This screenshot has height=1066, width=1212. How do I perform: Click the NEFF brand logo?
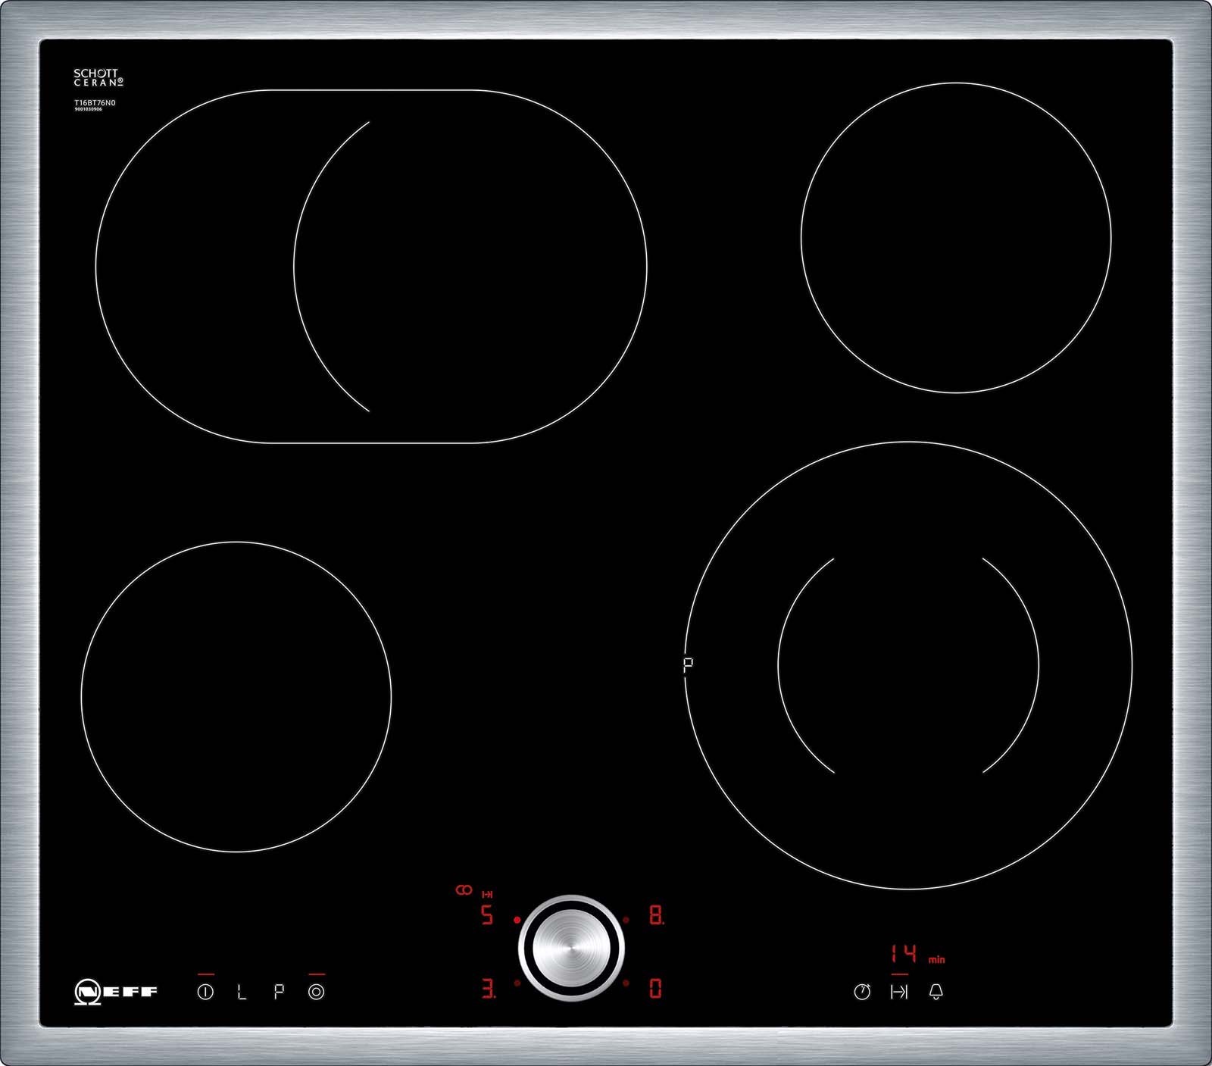pos(116,992)
